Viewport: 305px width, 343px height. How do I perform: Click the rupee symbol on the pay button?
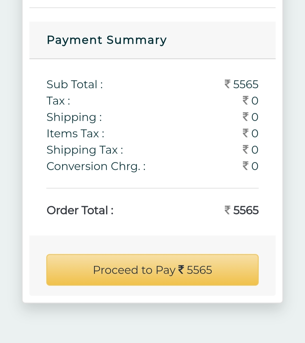tap(181, 270)
